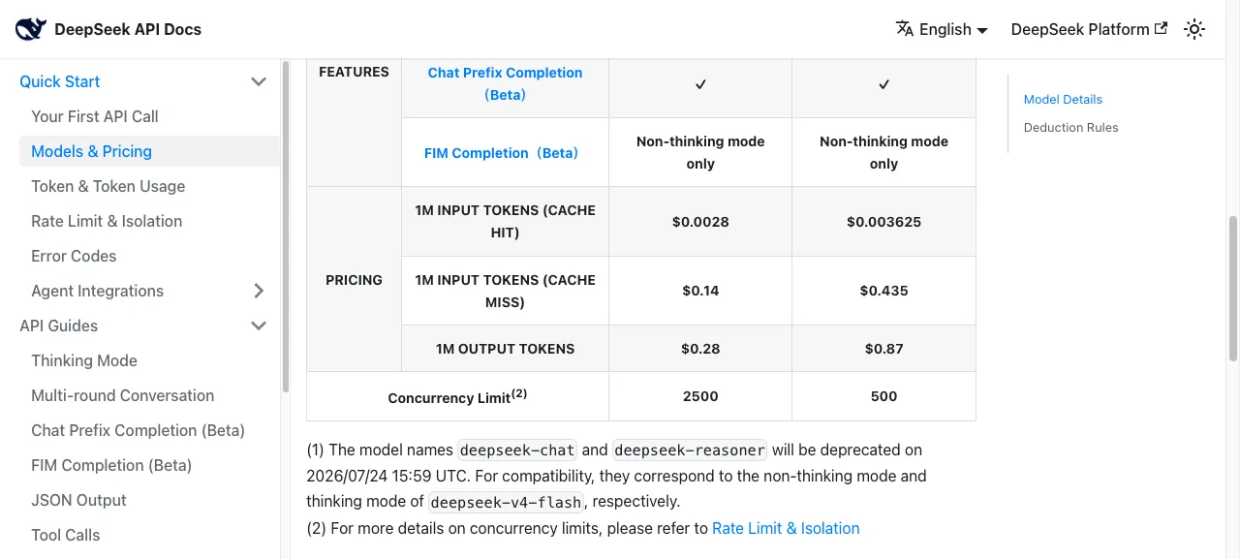Open Multi-round Conversation guide

click(x=122, y=395)
